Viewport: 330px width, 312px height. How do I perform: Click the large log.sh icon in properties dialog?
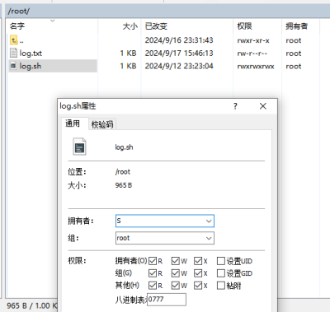[x=79, y=147]
